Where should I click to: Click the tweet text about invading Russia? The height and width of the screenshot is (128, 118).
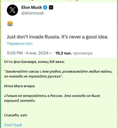(58, 37)
